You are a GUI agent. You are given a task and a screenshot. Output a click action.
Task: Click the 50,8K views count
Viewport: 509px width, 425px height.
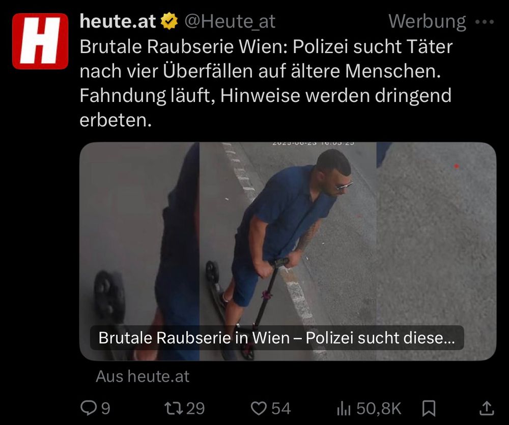pyautogui.click(x=379, y=408)
